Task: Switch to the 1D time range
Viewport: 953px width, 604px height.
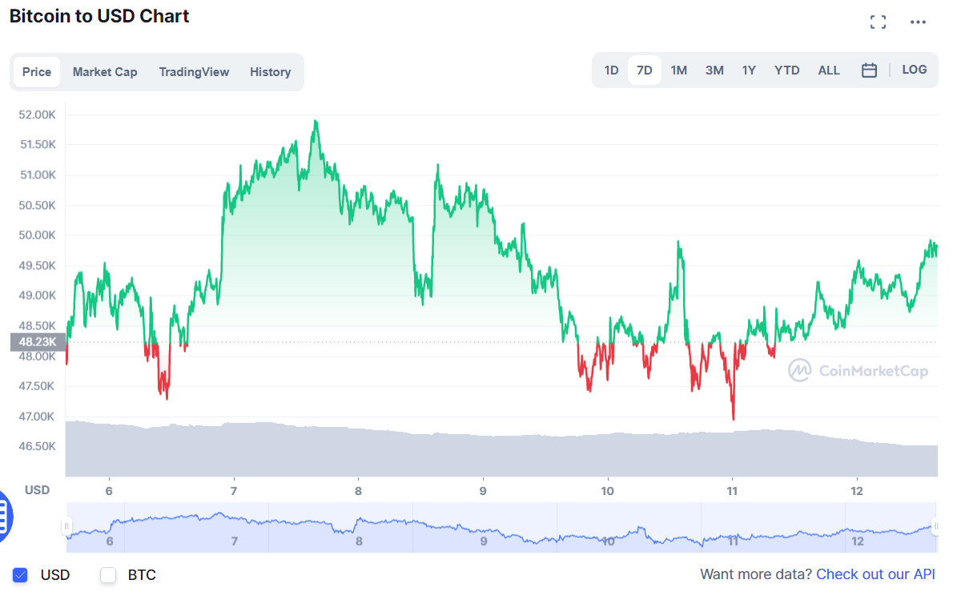Action: 611,70
